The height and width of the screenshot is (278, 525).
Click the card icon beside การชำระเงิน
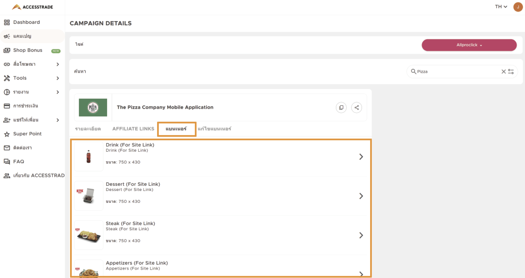pyautogui.click(x=7, y=106)
